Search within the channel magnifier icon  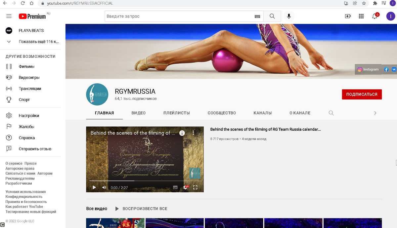331,113
